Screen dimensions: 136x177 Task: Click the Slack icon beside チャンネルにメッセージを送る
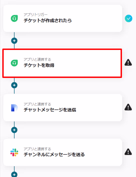point(14,152)
